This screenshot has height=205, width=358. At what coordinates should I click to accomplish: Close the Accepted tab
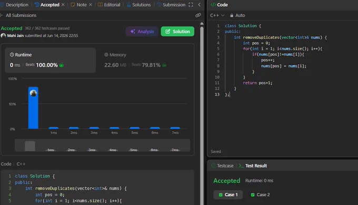click(63, 5)
